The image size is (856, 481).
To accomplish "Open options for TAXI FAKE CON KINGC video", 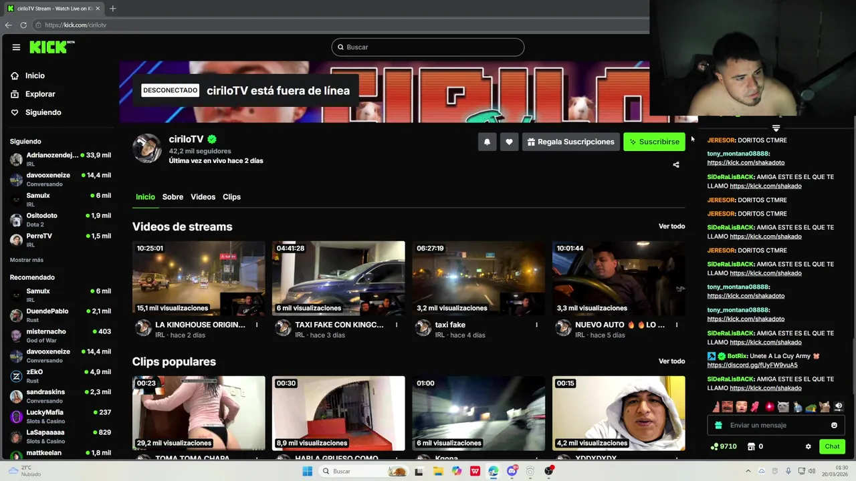I will 397,325.
